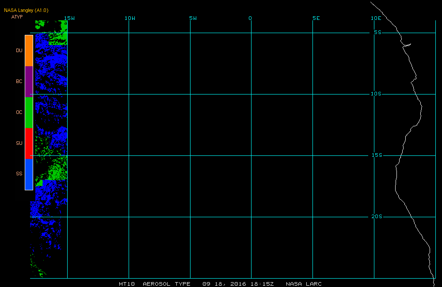Click the green OC color swatch
The image size is (442, 287).
pyautogui.click(x=29, y=113)
